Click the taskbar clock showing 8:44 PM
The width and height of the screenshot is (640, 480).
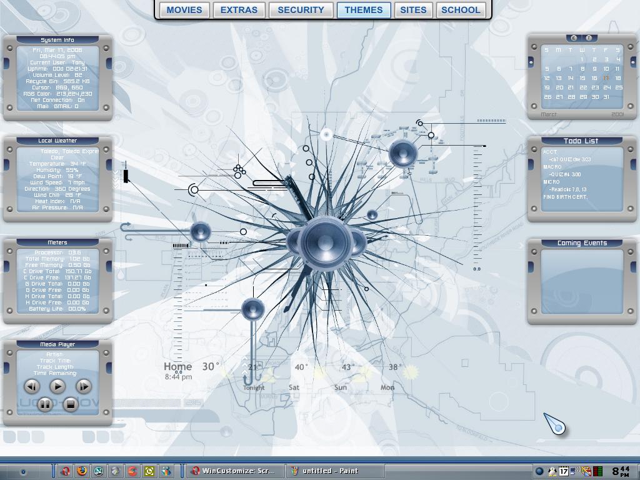(x=621, y=471)
